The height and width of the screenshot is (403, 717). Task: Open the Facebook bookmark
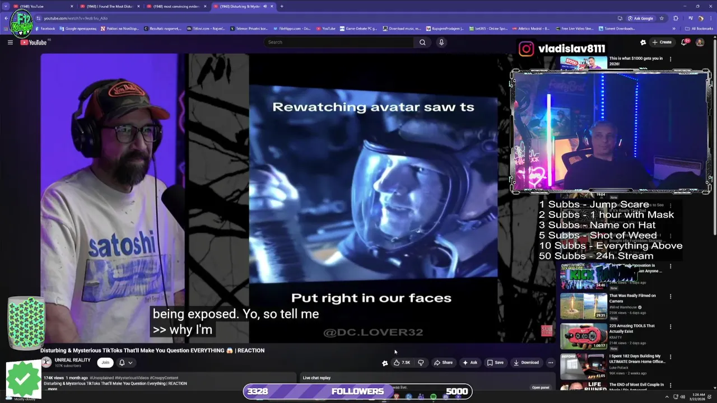(45, 29)
